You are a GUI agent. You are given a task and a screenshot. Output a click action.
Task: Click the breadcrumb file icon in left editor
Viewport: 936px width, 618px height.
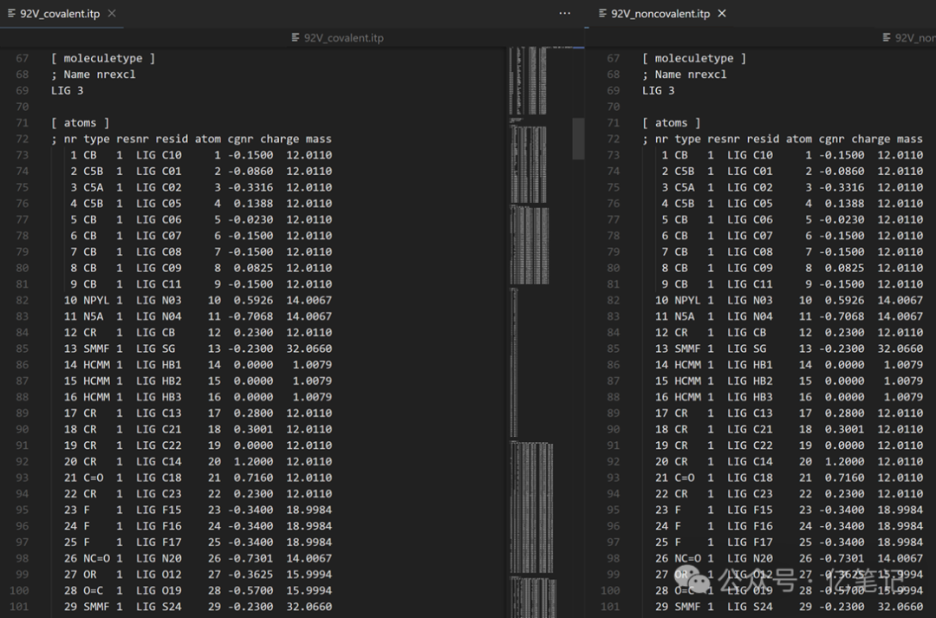coord(296,37)
